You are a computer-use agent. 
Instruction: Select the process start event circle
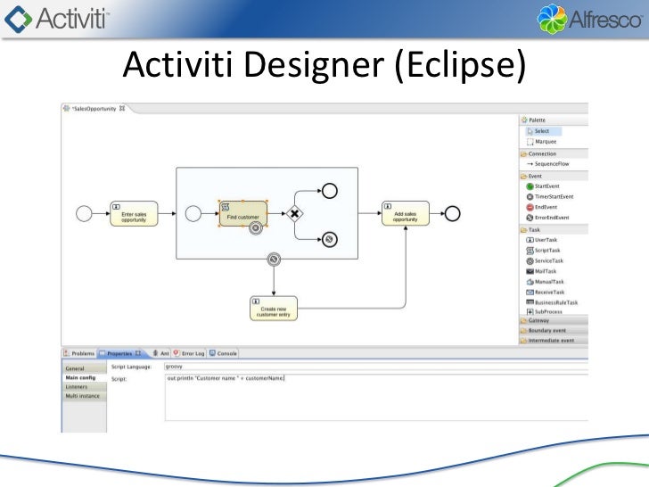click(x=84, y=214)
